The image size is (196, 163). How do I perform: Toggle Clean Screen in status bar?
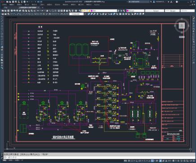click(190, 161)
